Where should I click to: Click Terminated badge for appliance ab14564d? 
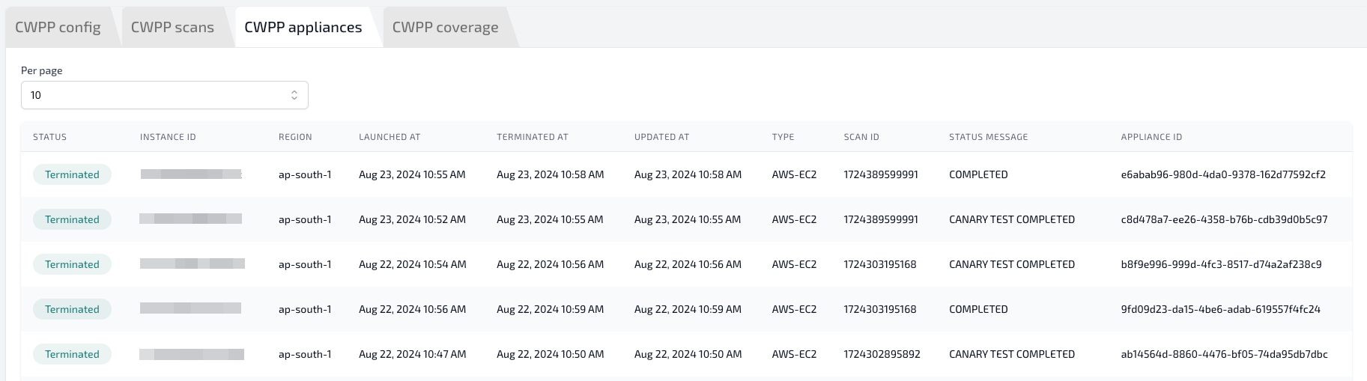[x=72, y=354]
